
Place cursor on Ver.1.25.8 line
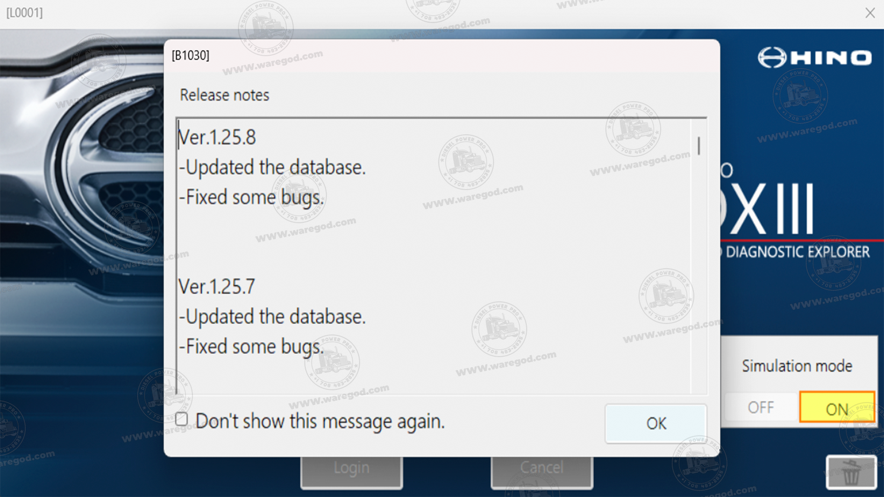pyautogui.click(x=217, y=137)
